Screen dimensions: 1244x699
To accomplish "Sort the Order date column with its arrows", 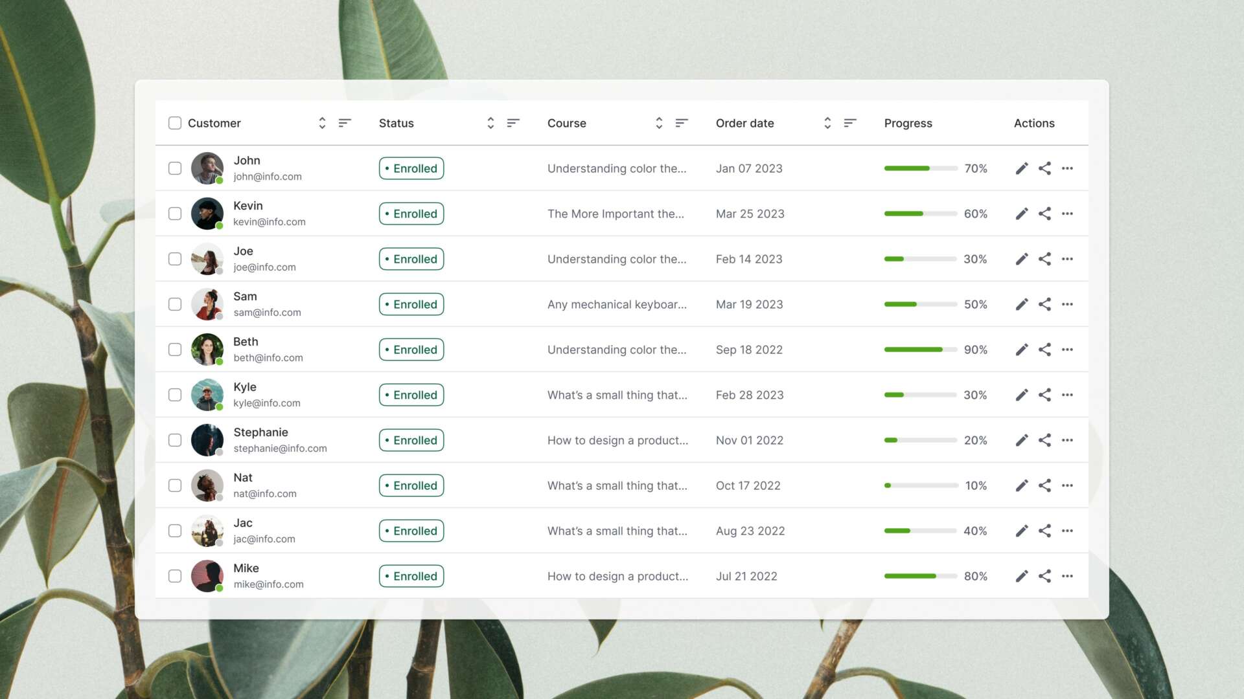I will coord(827,123).
